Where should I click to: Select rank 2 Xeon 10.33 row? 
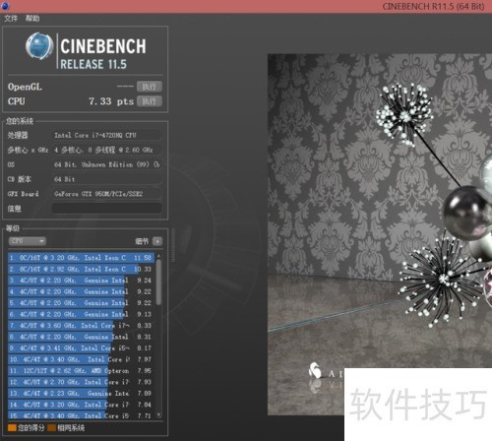[x=81, y=269]
